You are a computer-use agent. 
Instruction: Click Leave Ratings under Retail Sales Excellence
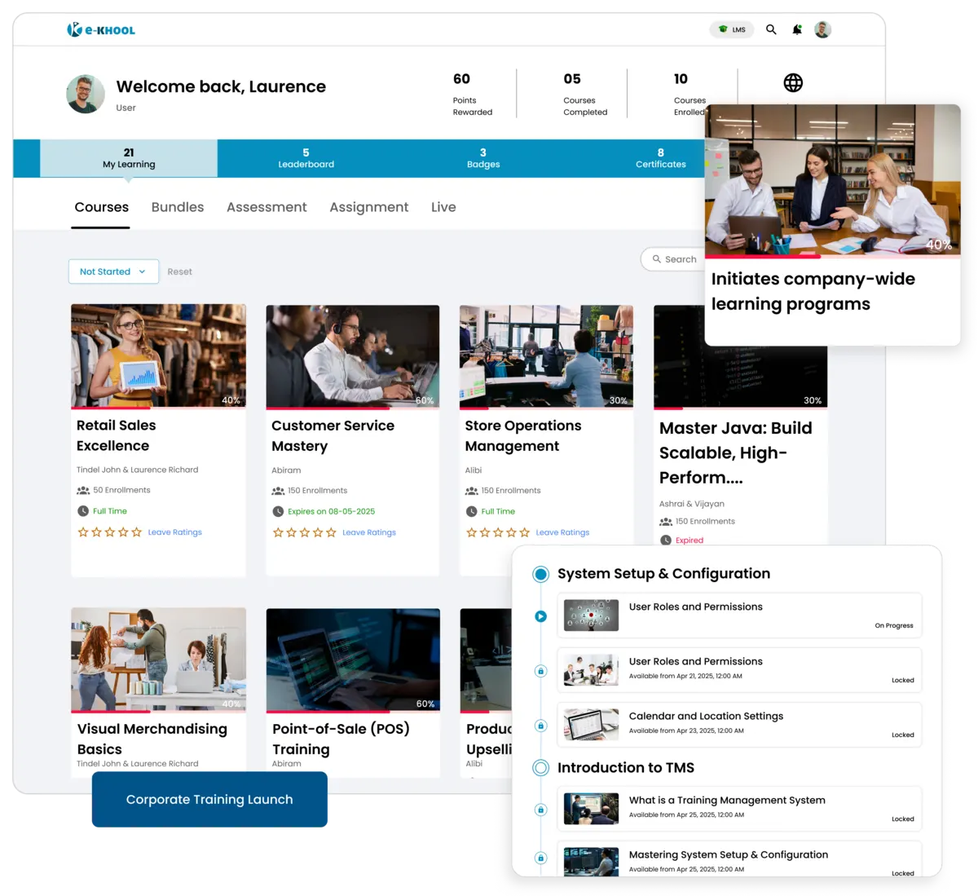click(x=174, y=532)
